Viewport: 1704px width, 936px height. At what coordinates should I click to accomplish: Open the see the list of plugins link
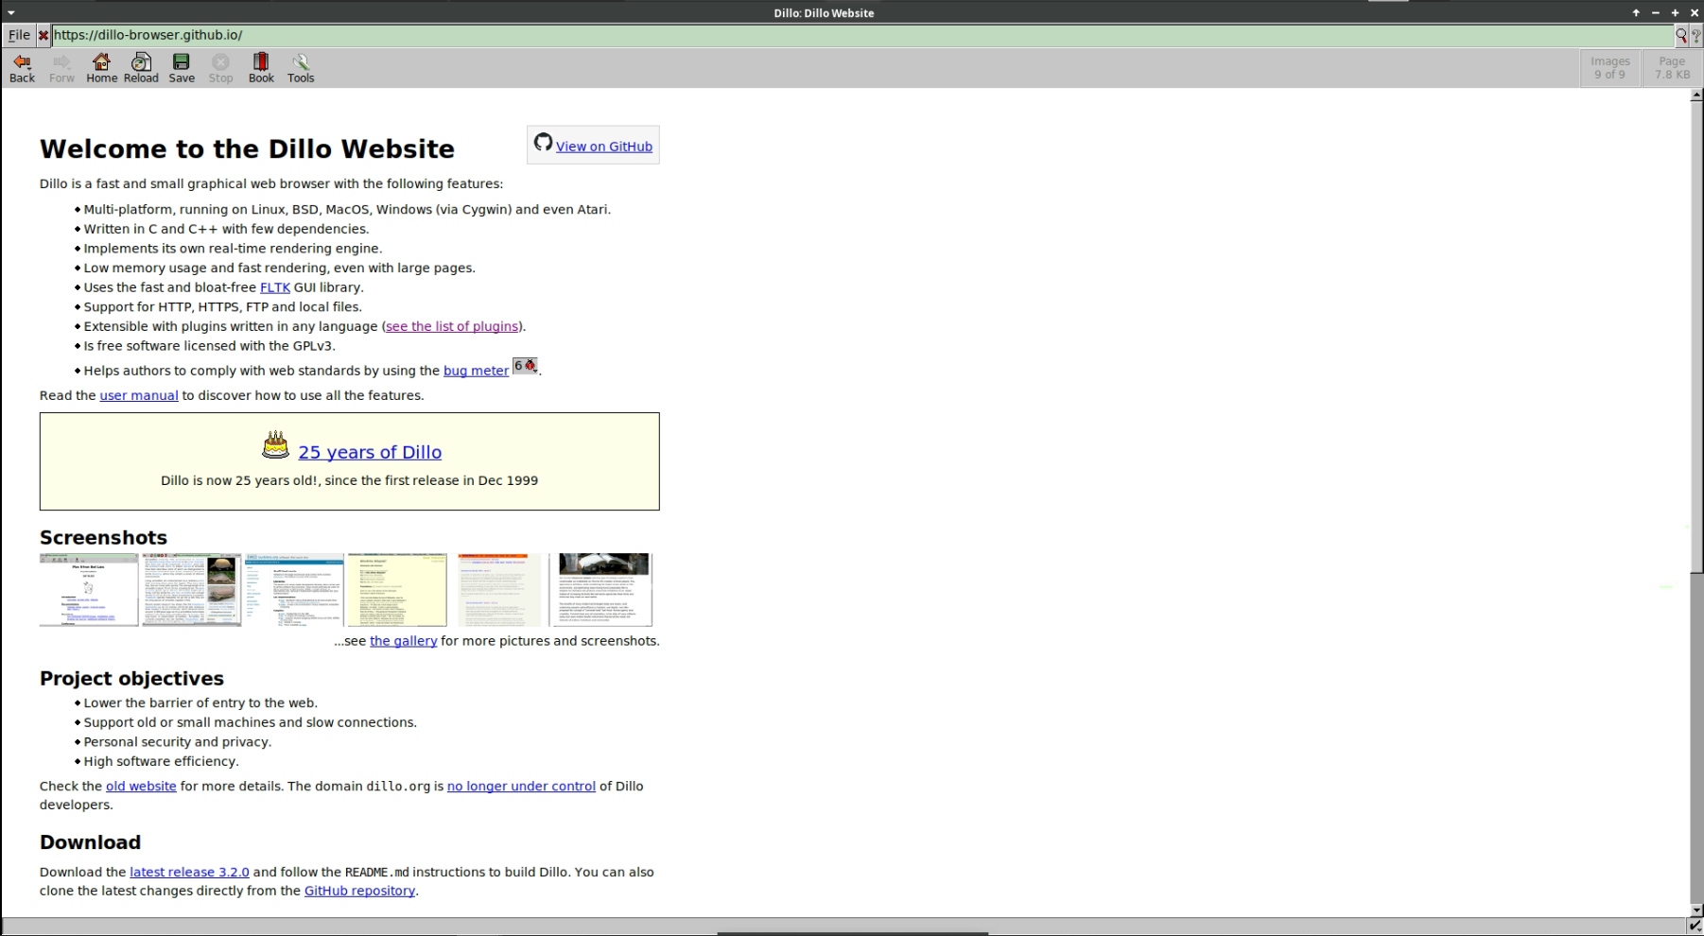pos(452,326)
